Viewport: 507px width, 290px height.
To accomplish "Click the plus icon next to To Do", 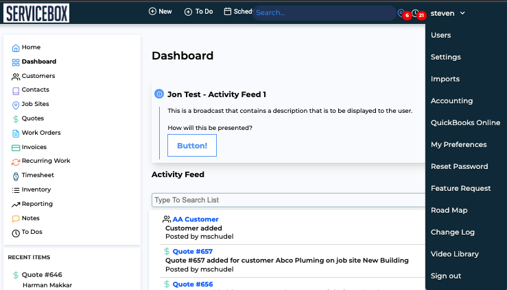I will click(x=188, y=12).
